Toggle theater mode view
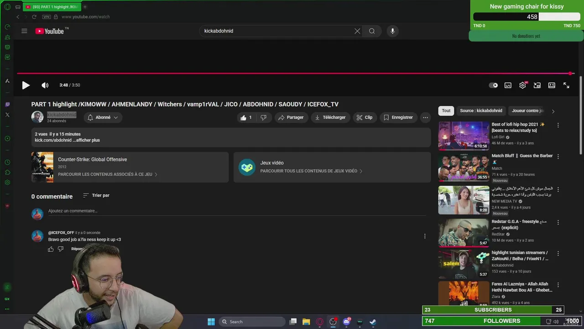 pyautogui.click(x=552, y=85)
